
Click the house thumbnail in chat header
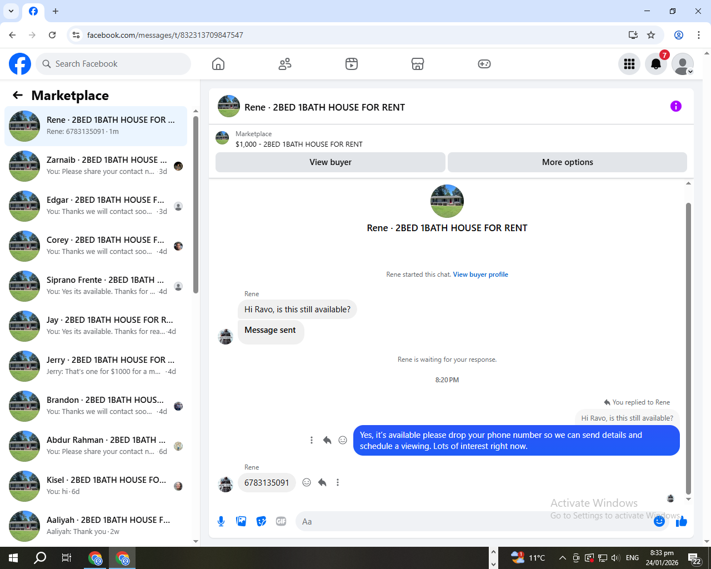click(229, 106)
